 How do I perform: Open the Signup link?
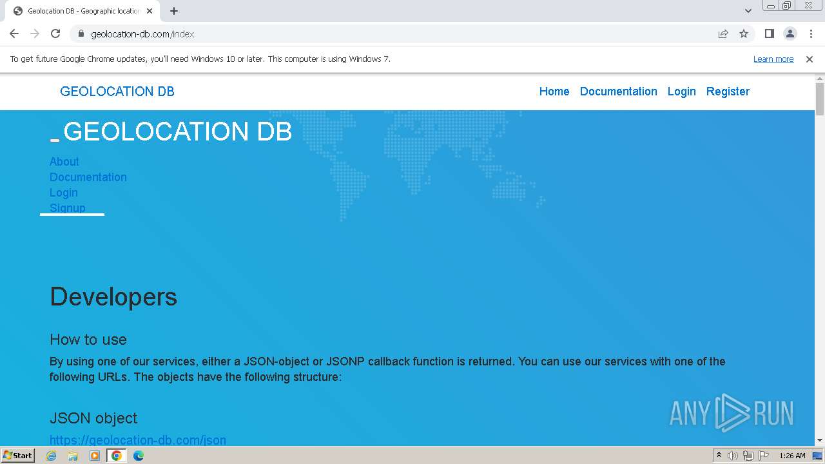click(x=68, y=208)
